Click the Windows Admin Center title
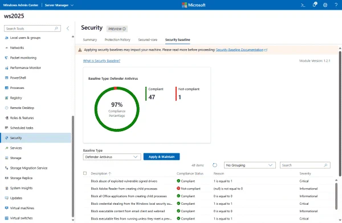This screenshot has height=223, width=342. pos(21,5)
